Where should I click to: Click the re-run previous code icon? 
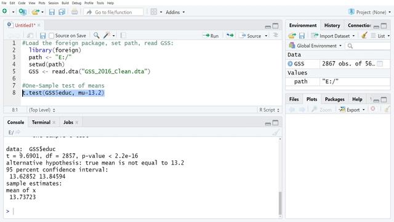click(230, 36)
